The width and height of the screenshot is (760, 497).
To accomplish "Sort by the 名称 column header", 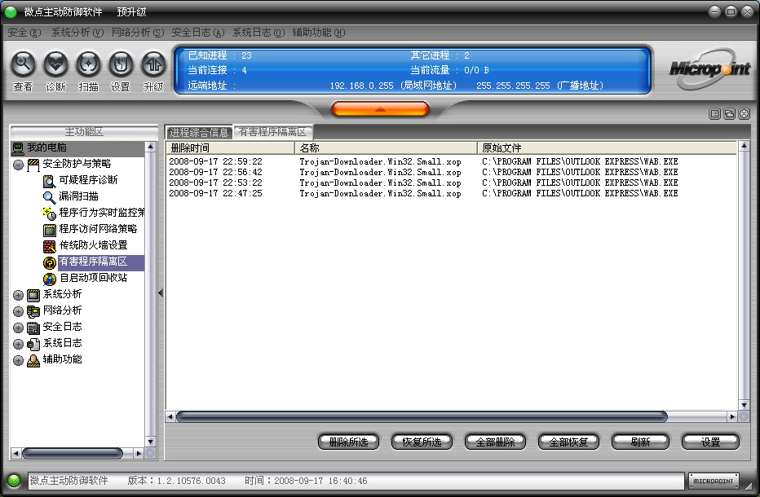I will [387, 147].
